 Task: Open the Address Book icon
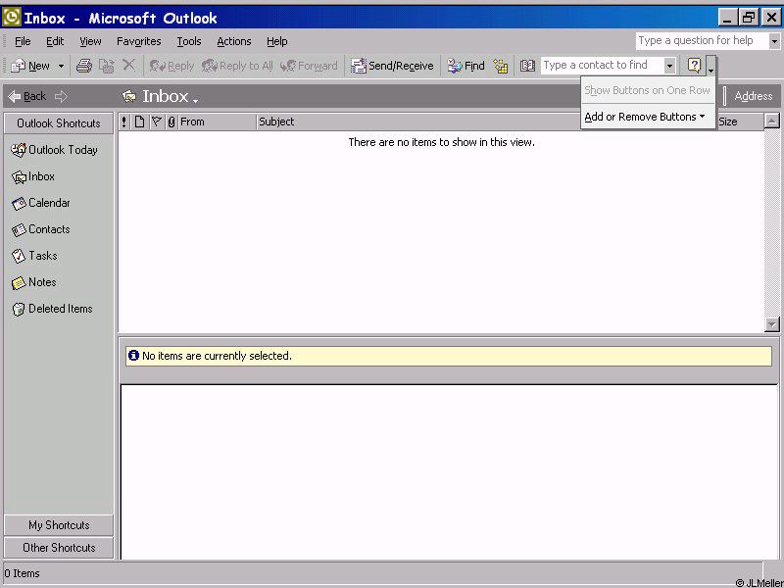tap(527, 66)
